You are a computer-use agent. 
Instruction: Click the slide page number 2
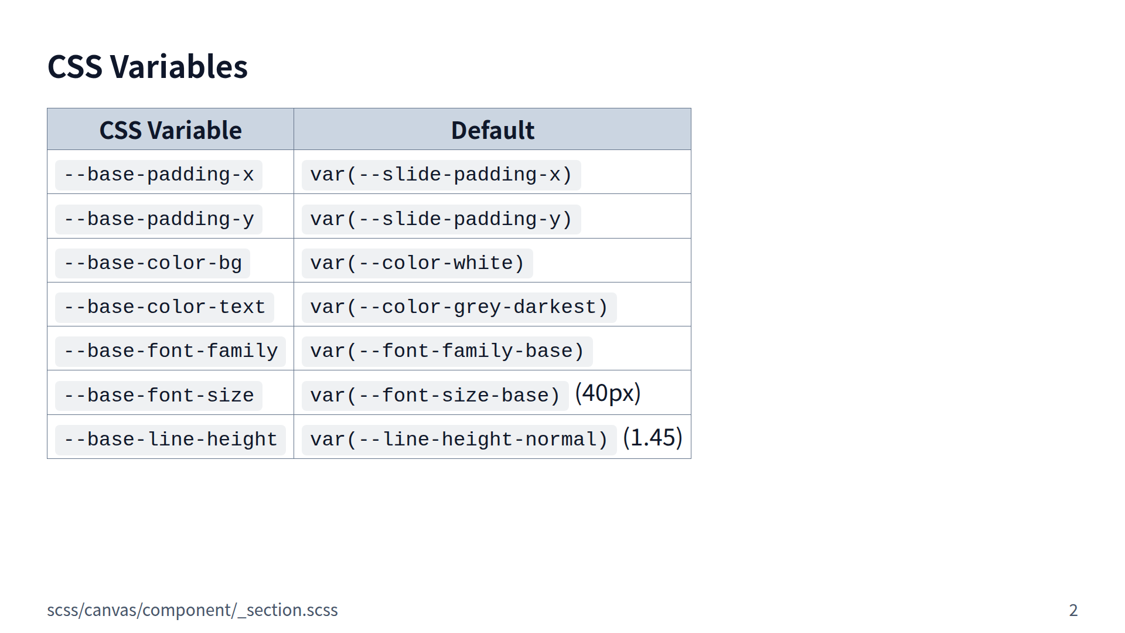[x=1073, y=610]
